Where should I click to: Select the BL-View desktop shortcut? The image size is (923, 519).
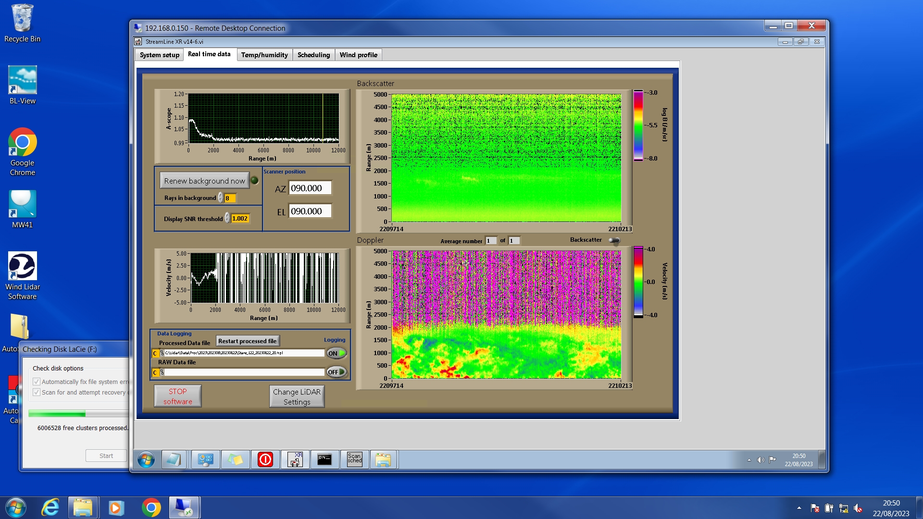23,86
